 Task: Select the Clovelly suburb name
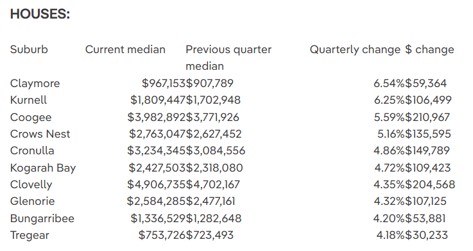tap(31, 184)
